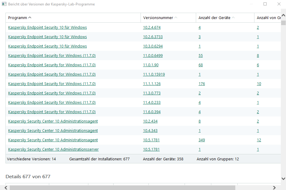Open version 11.6.0.394 link
The height and width of the screenshot is (190, 286).
tap(152, 112)
